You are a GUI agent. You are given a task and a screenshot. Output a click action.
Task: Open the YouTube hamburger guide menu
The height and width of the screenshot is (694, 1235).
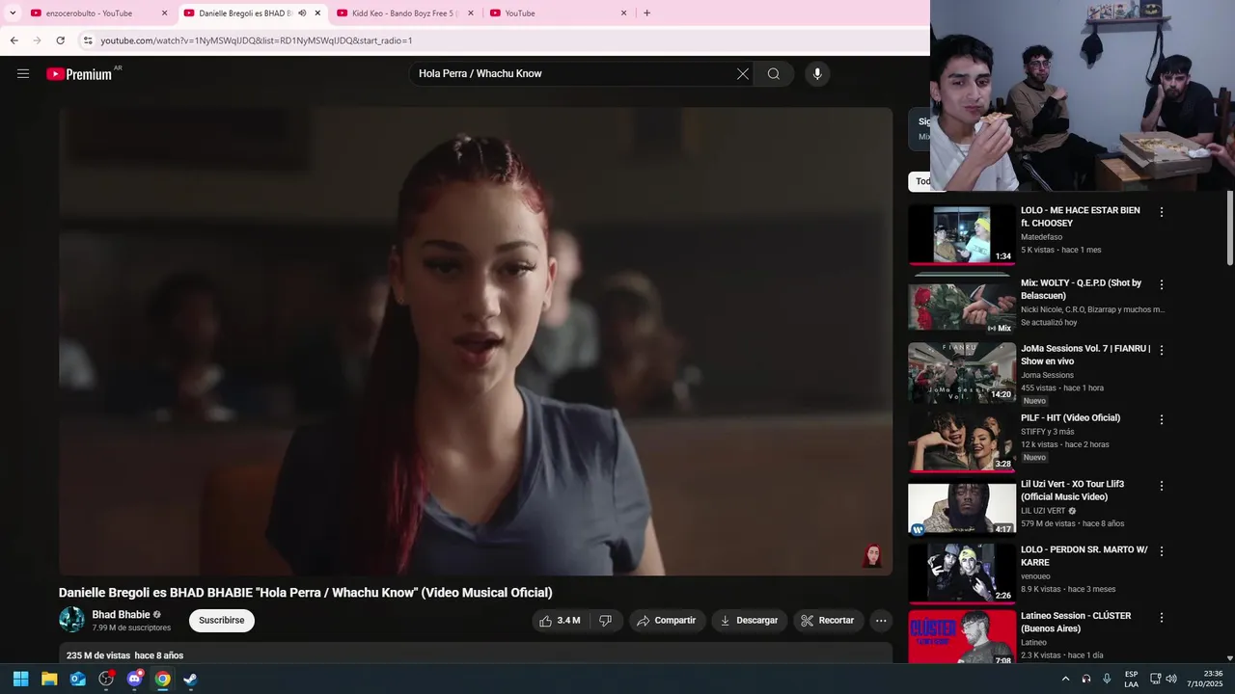pos(23,73)
